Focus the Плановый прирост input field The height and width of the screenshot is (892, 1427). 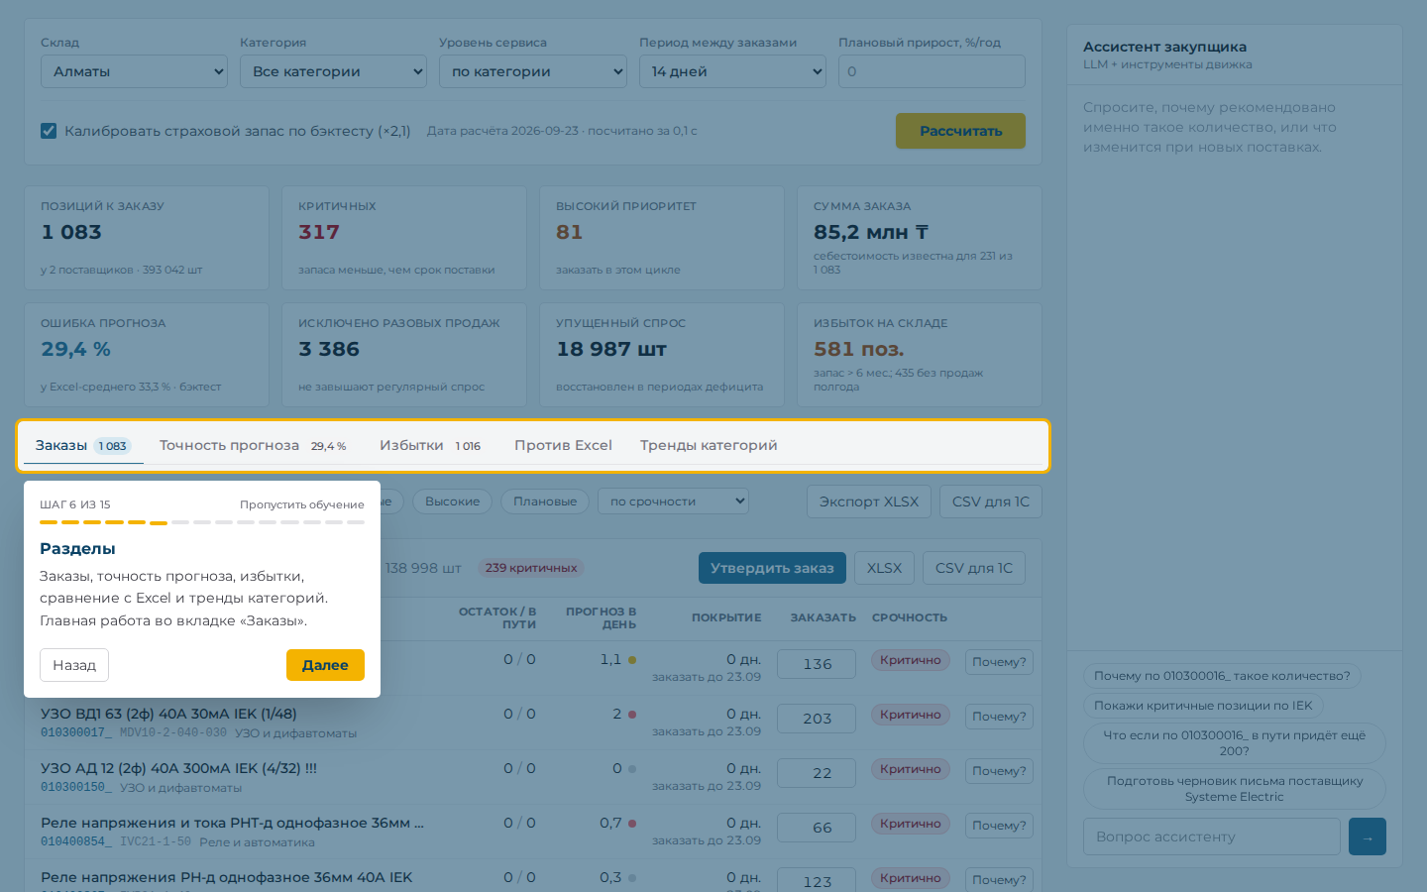coord(932,71)
